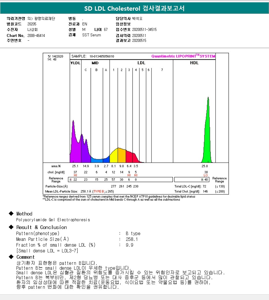Click the "주민번호" label
This screenshot has height=300, width=269.
click(x=14, y=41)
